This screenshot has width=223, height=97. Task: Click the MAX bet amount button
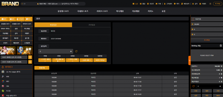tap(218, 95)
